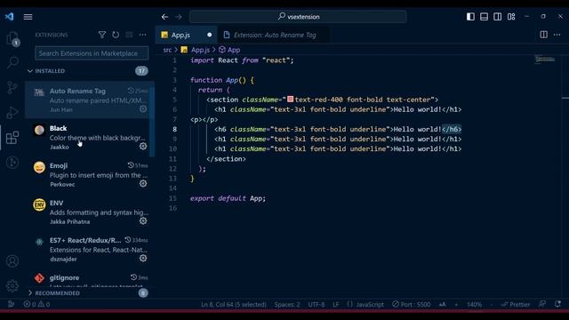Open the hamburger application menu

click(28, 17)
